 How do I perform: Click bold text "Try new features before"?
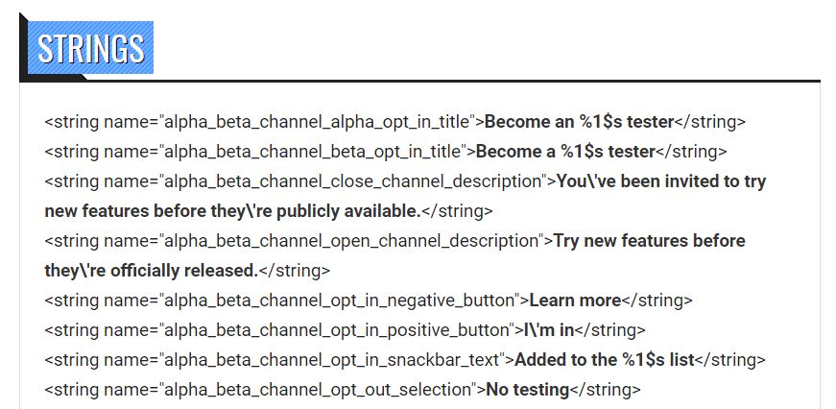point(649,241)
